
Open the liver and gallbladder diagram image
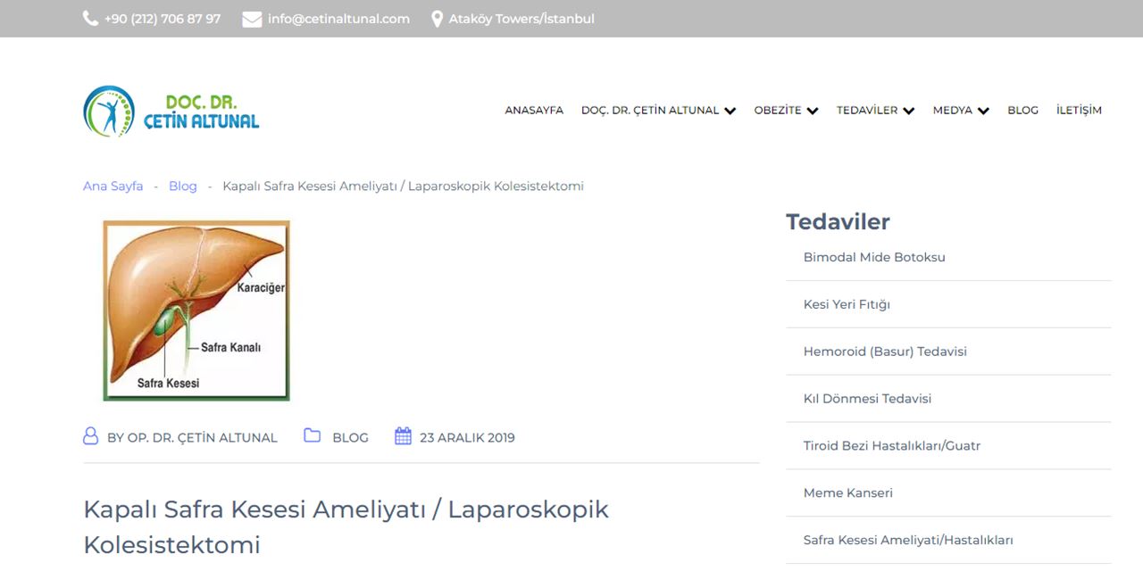point(196,310)
